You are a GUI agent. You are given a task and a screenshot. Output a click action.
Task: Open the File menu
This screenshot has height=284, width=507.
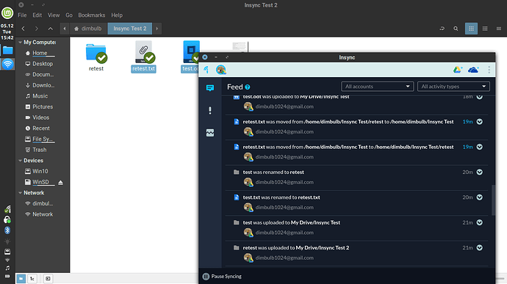(22, 15)
